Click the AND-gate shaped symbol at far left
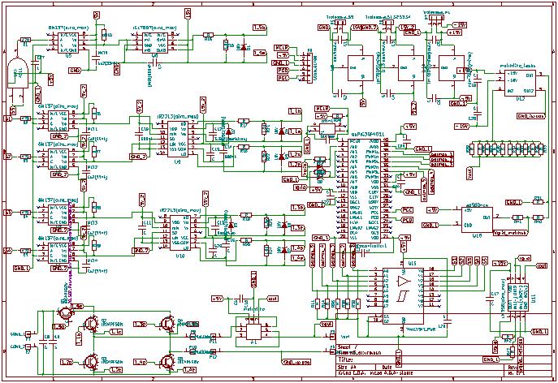The image size is (558, 383). (x=19, y=74)
